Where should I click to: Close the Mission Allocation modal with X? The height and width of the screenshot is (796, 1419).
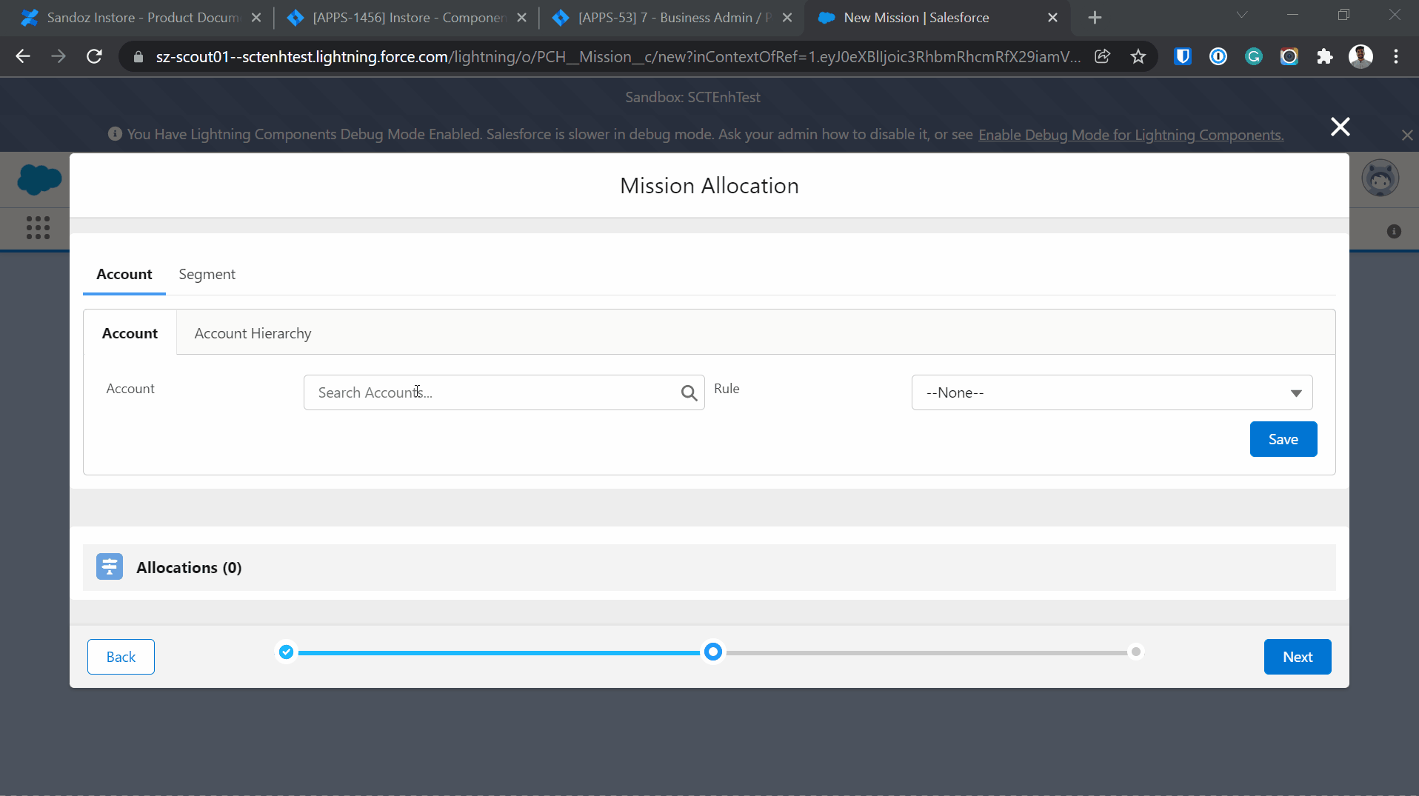tap(1340, 127)
